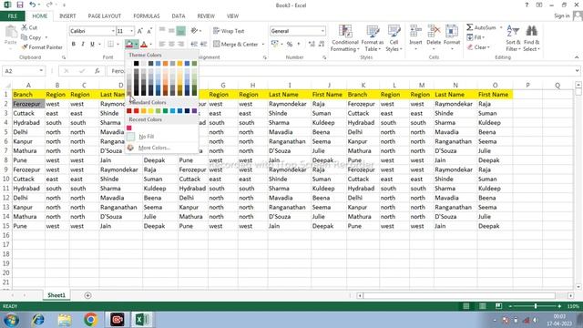Screen dimensions: 583x328
Task: Add a new sheet with the plus icon
Action: (87, 295)
